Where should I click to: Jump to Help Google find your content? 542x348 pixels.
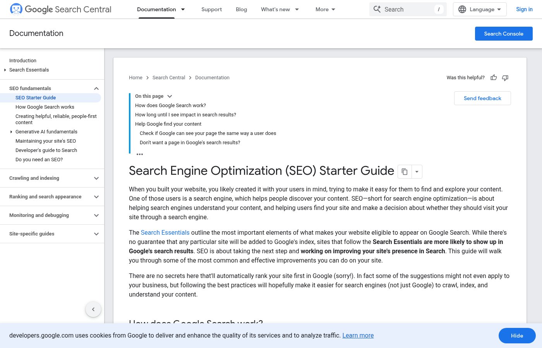click(168, 124)
